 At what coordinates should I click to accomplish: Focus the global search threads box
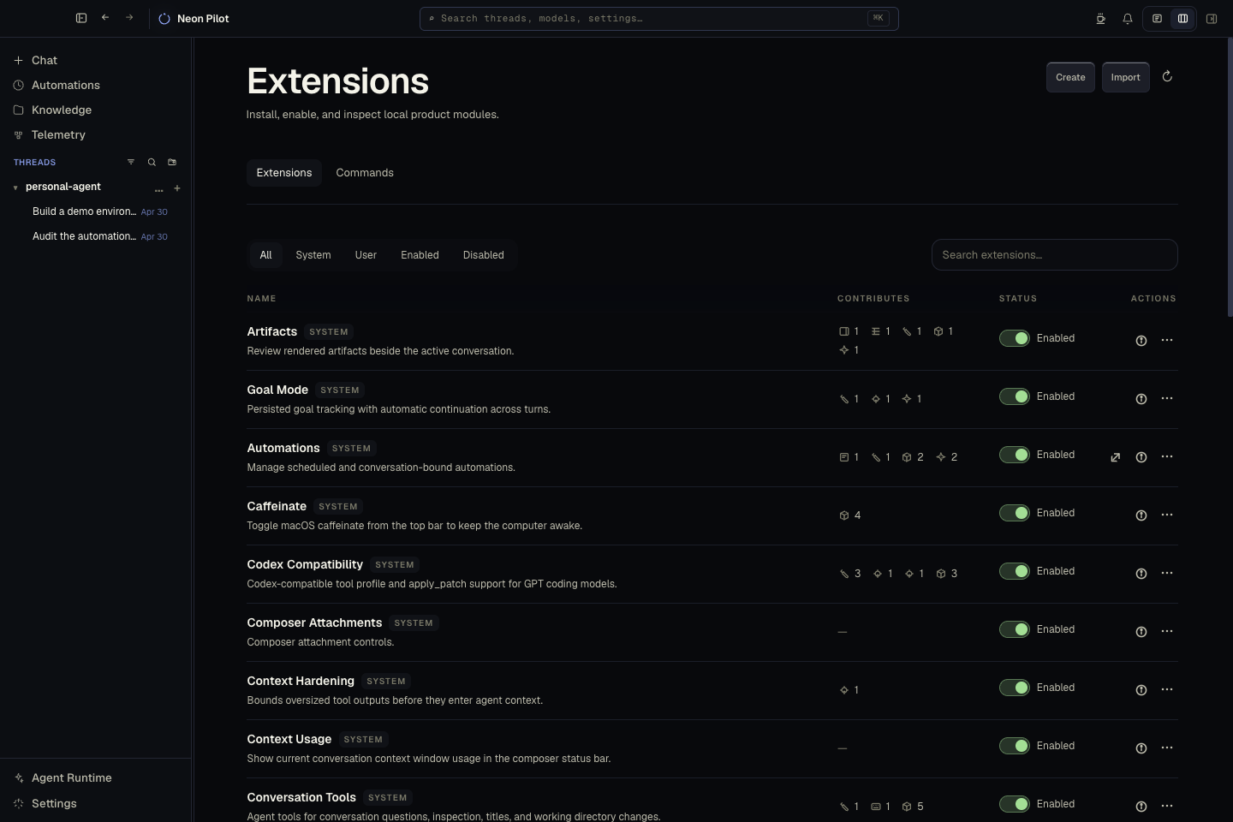point(659,19)
